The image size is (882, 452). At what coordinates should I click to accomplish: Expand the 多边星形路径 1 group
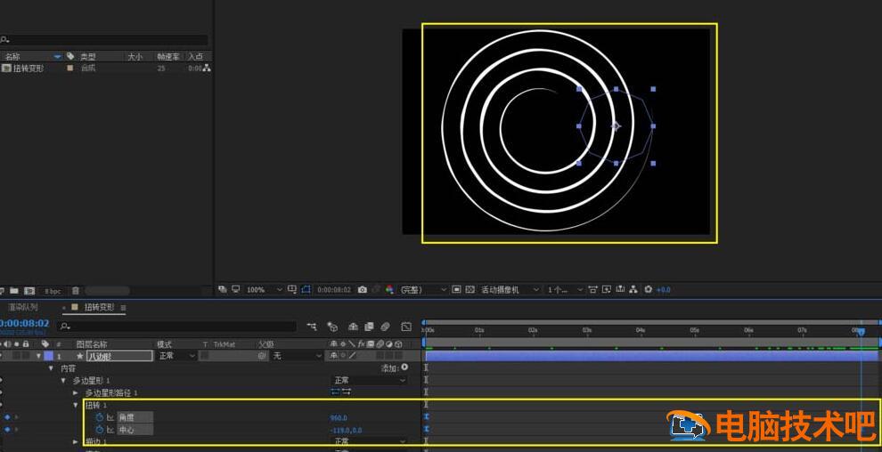click(x=76, y=392)
